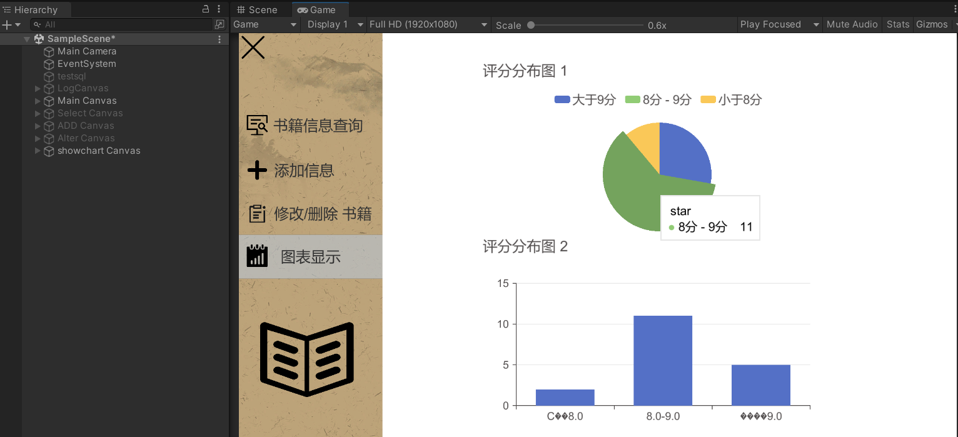Open the Full HD (1920x1080) resolution dropdown
958x437 pixels.
point(428,24)
